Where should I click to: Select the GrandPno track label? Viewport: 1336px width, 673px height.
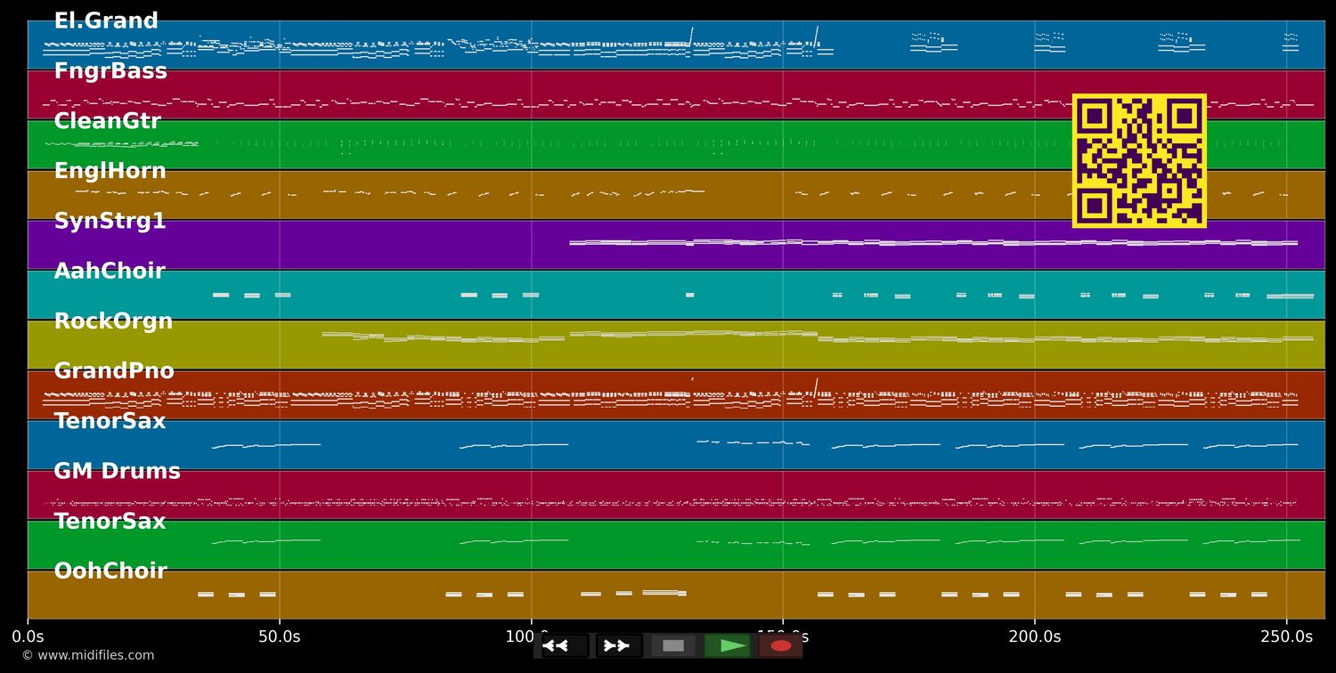click(x=114, y=371)
